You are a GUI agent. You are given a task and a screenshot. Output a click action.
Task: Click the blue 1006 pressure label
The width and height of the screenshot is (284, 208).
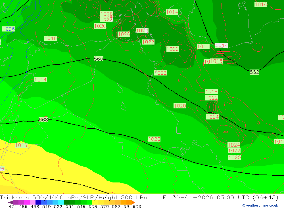tap(9, 29)
